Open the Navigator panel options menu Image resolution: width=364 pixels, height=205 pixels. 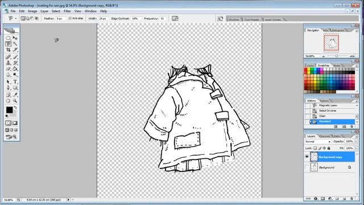(x=357, y=30)
